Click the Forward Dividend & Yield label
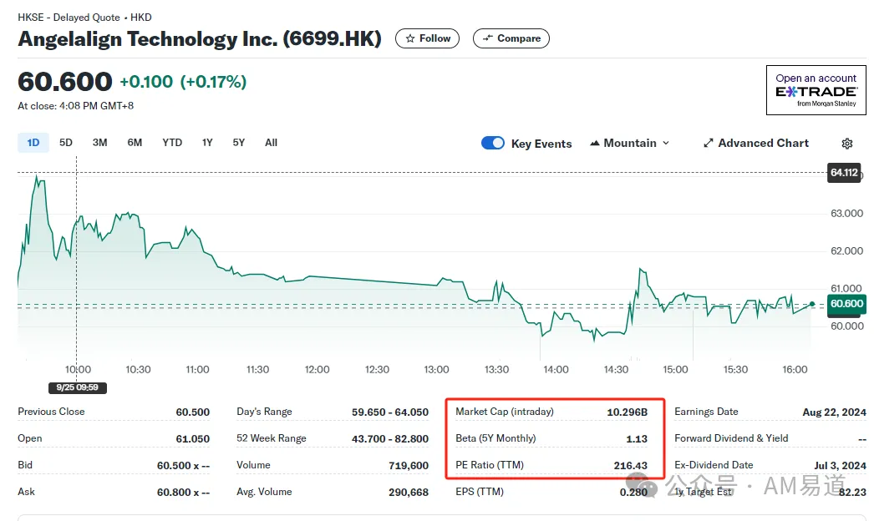The image size is (874, 521). click(x=731, y=438)
